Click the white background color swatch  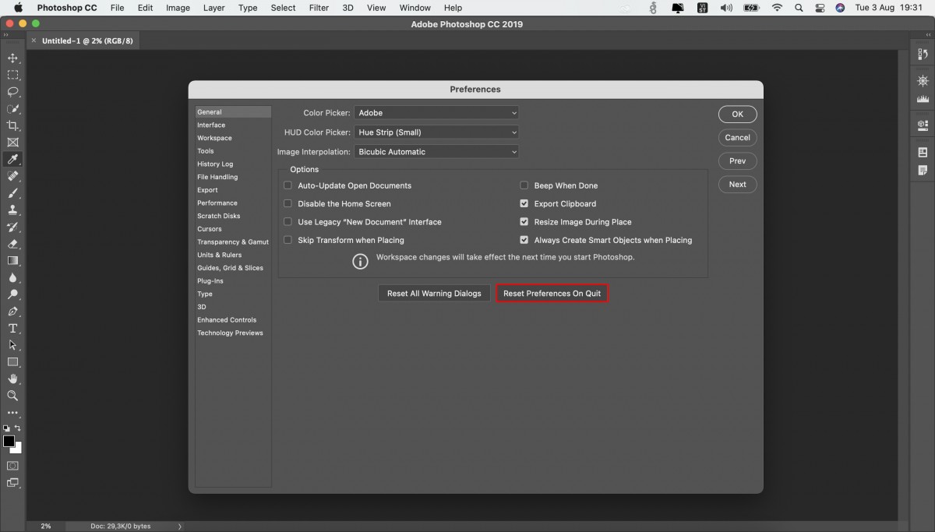click(x=17, y=449)
